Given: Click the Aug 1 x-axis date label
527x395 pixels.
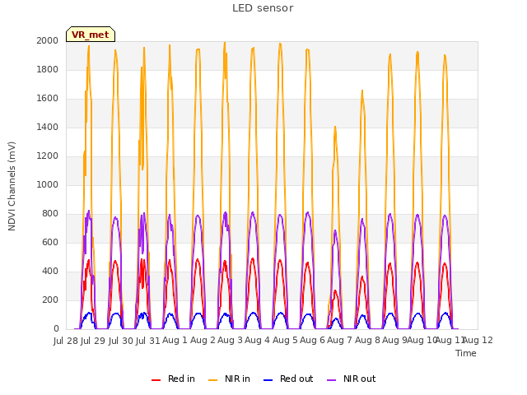Looking at the screenshot, I should (175, 341).
